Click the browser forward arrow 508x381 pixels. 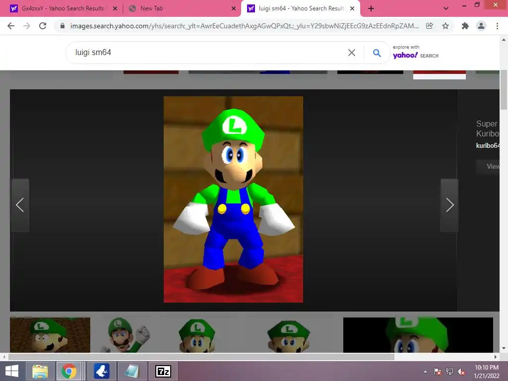coord(27,26)
